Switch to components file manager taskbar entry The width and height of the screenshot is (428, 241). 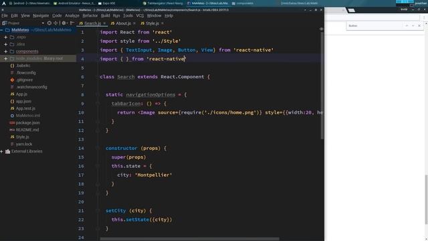pyautogui.click(x=242, y=3)
